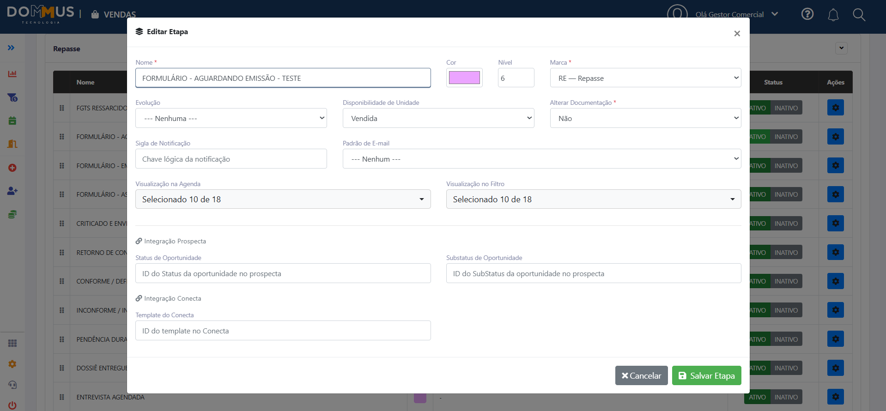Click the red power logout icon
The height and width of the screenshot is (411, 886).
pos(12,405)
